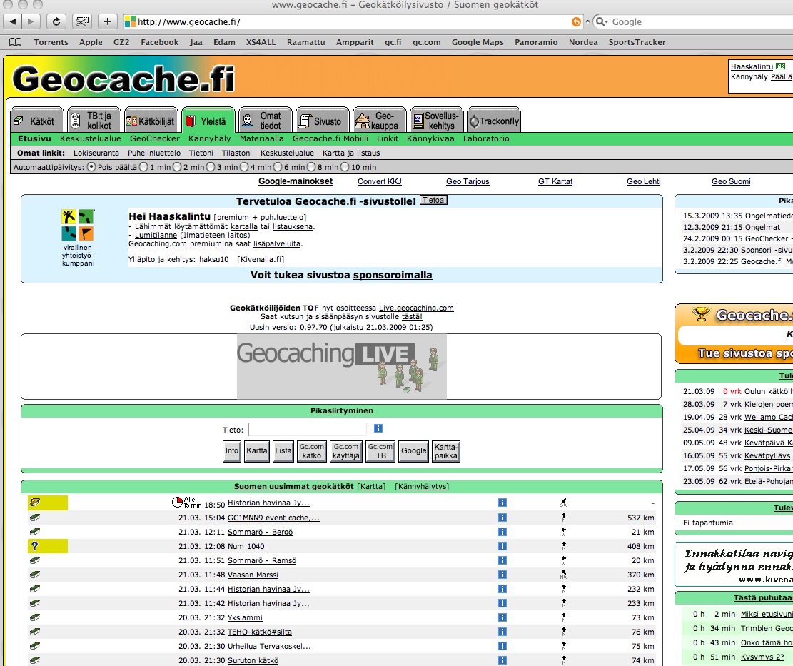Select the 8 min auto-update radio button

[311, 166]
